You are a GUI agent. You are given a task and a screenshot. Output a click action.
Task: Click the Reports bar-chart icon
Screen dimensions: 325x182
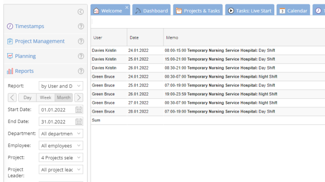click(x=10, y=71)
